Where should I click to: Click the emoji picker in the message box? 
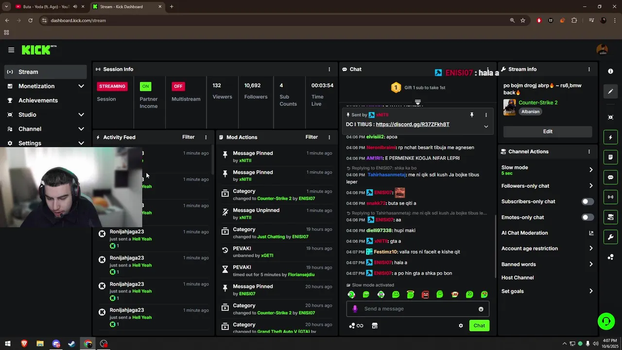[x=481, y=309]
